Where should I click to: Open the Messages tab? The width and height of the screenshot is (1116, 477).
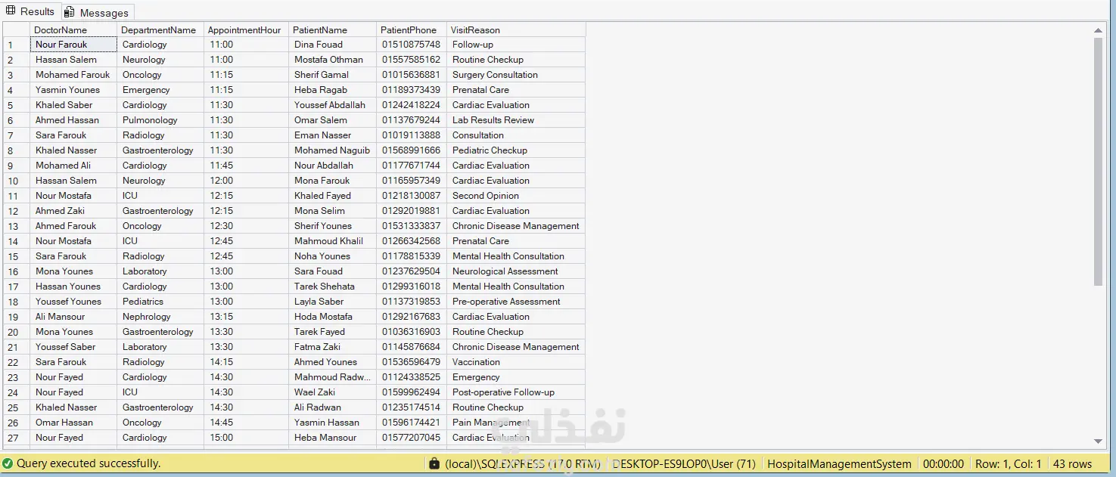(98, 12)
